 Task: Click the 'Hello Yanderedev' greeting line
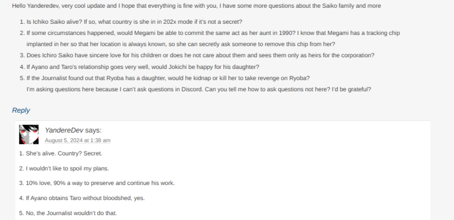196,6
